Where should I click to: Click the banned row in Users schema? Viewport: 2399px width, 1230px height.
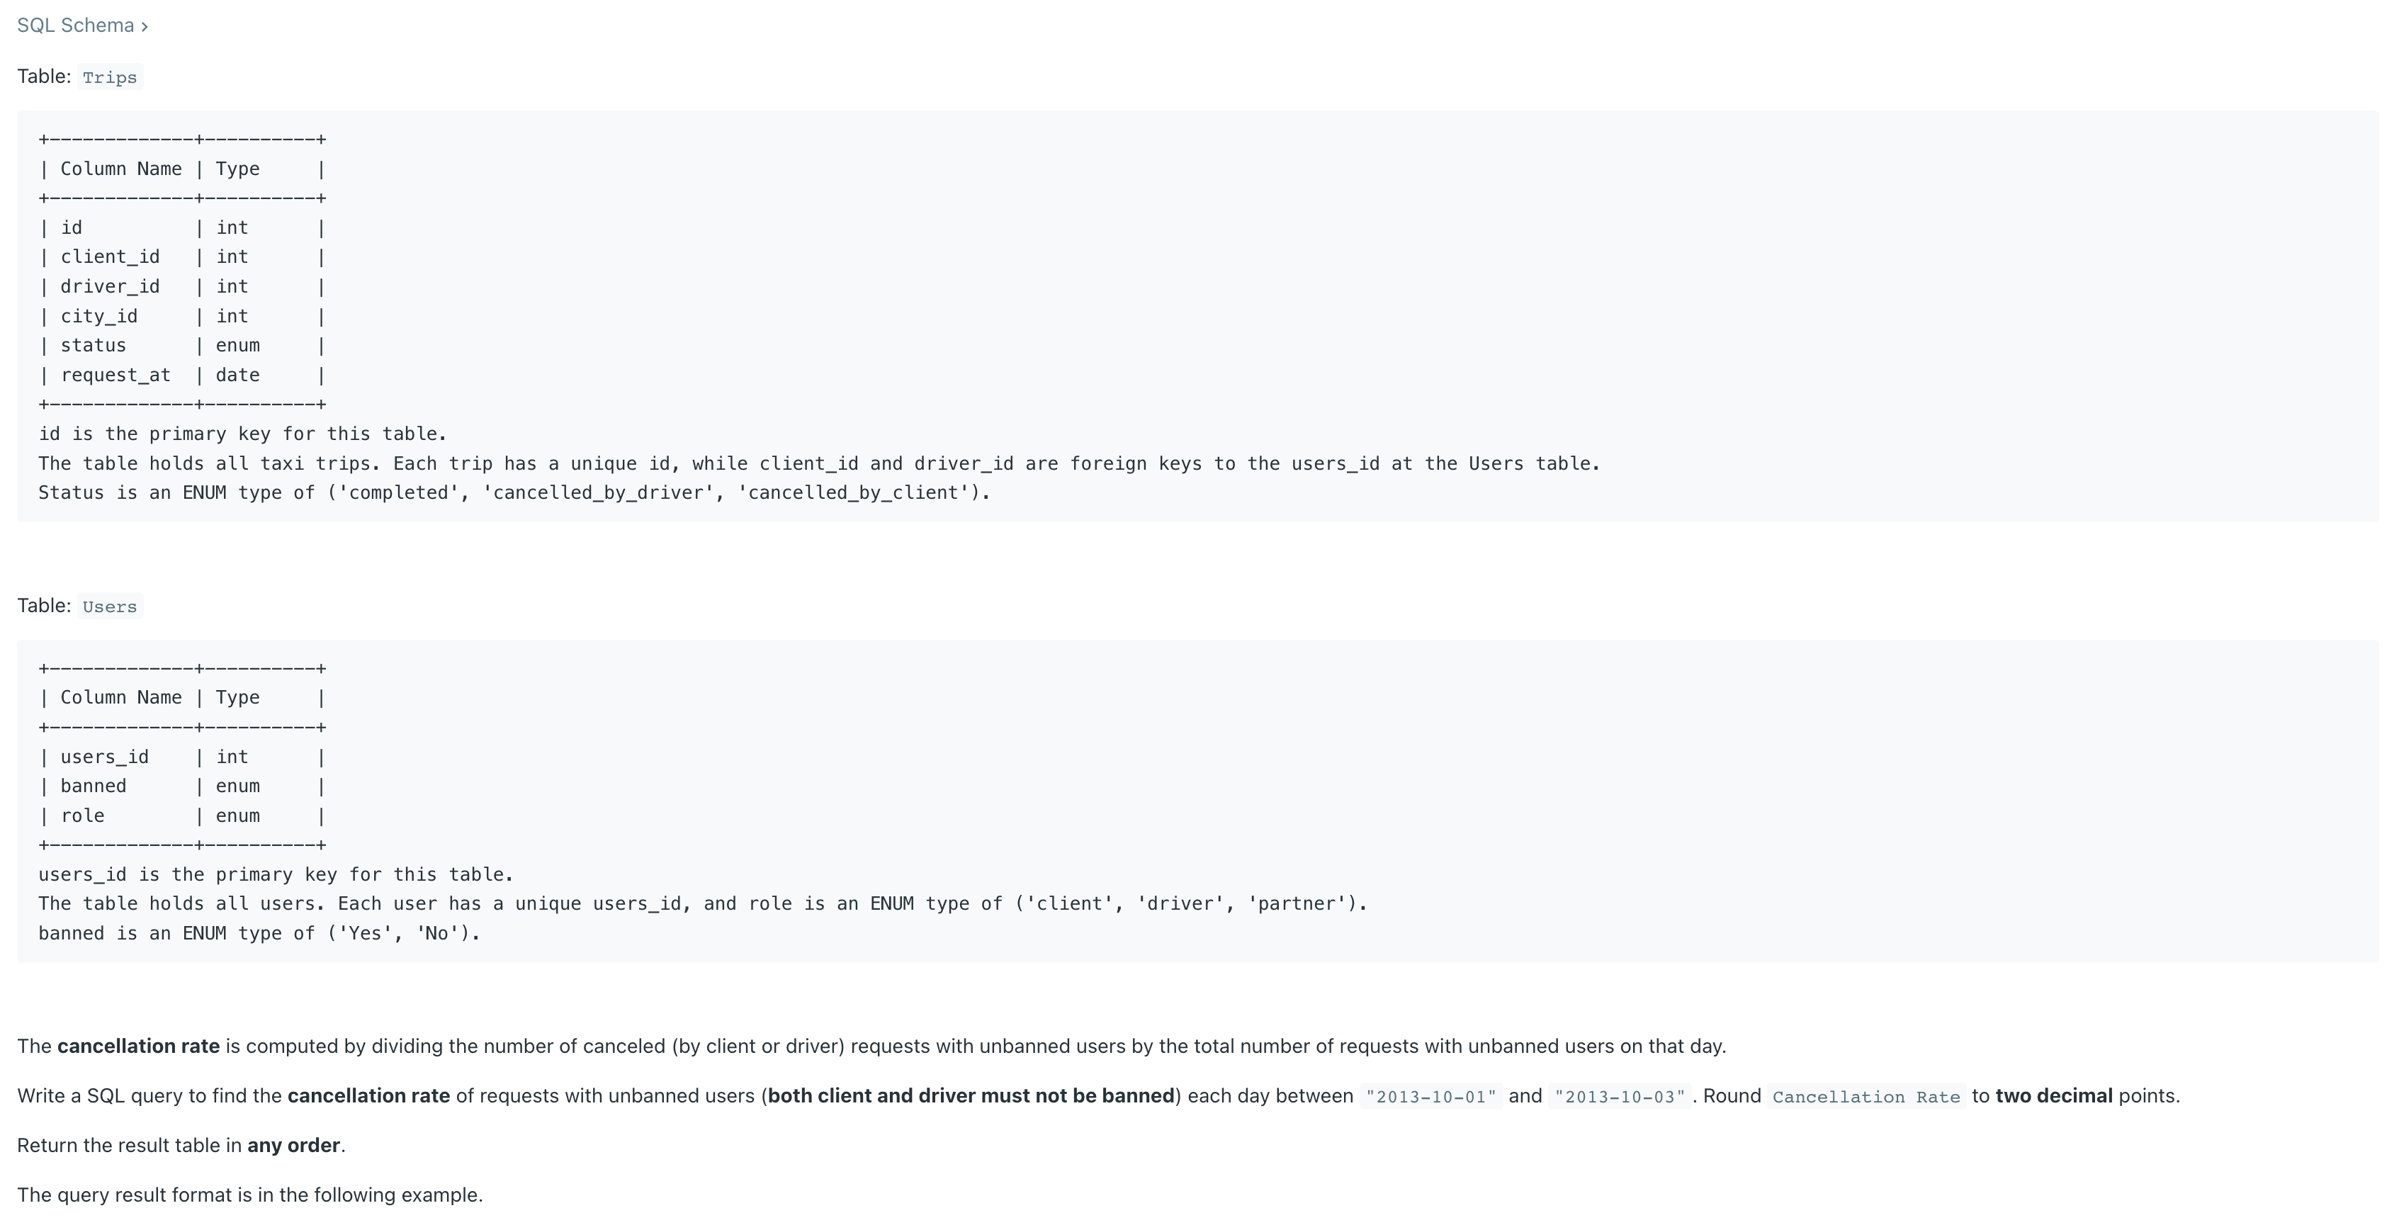(x=181, y=786)
